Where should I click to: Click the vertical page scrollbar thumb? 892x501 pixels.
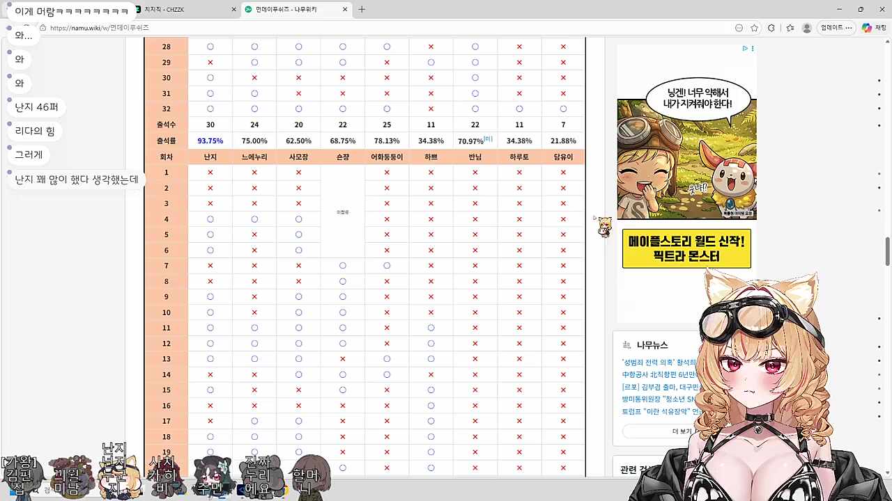887,250
